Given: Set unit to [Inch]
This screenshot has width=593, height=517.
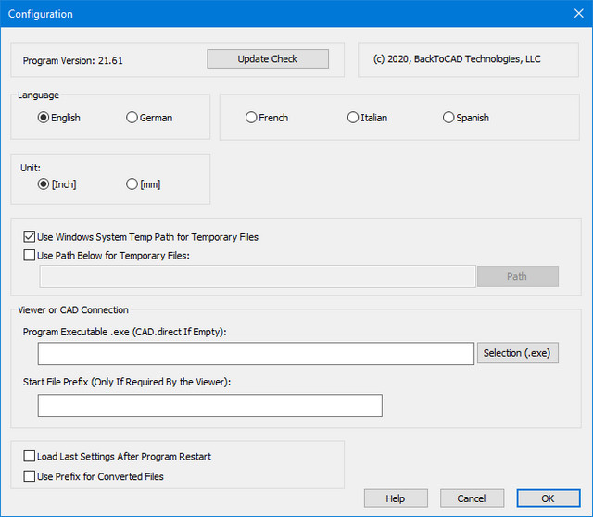Looking at the screenshot, I should click(44, 184).
